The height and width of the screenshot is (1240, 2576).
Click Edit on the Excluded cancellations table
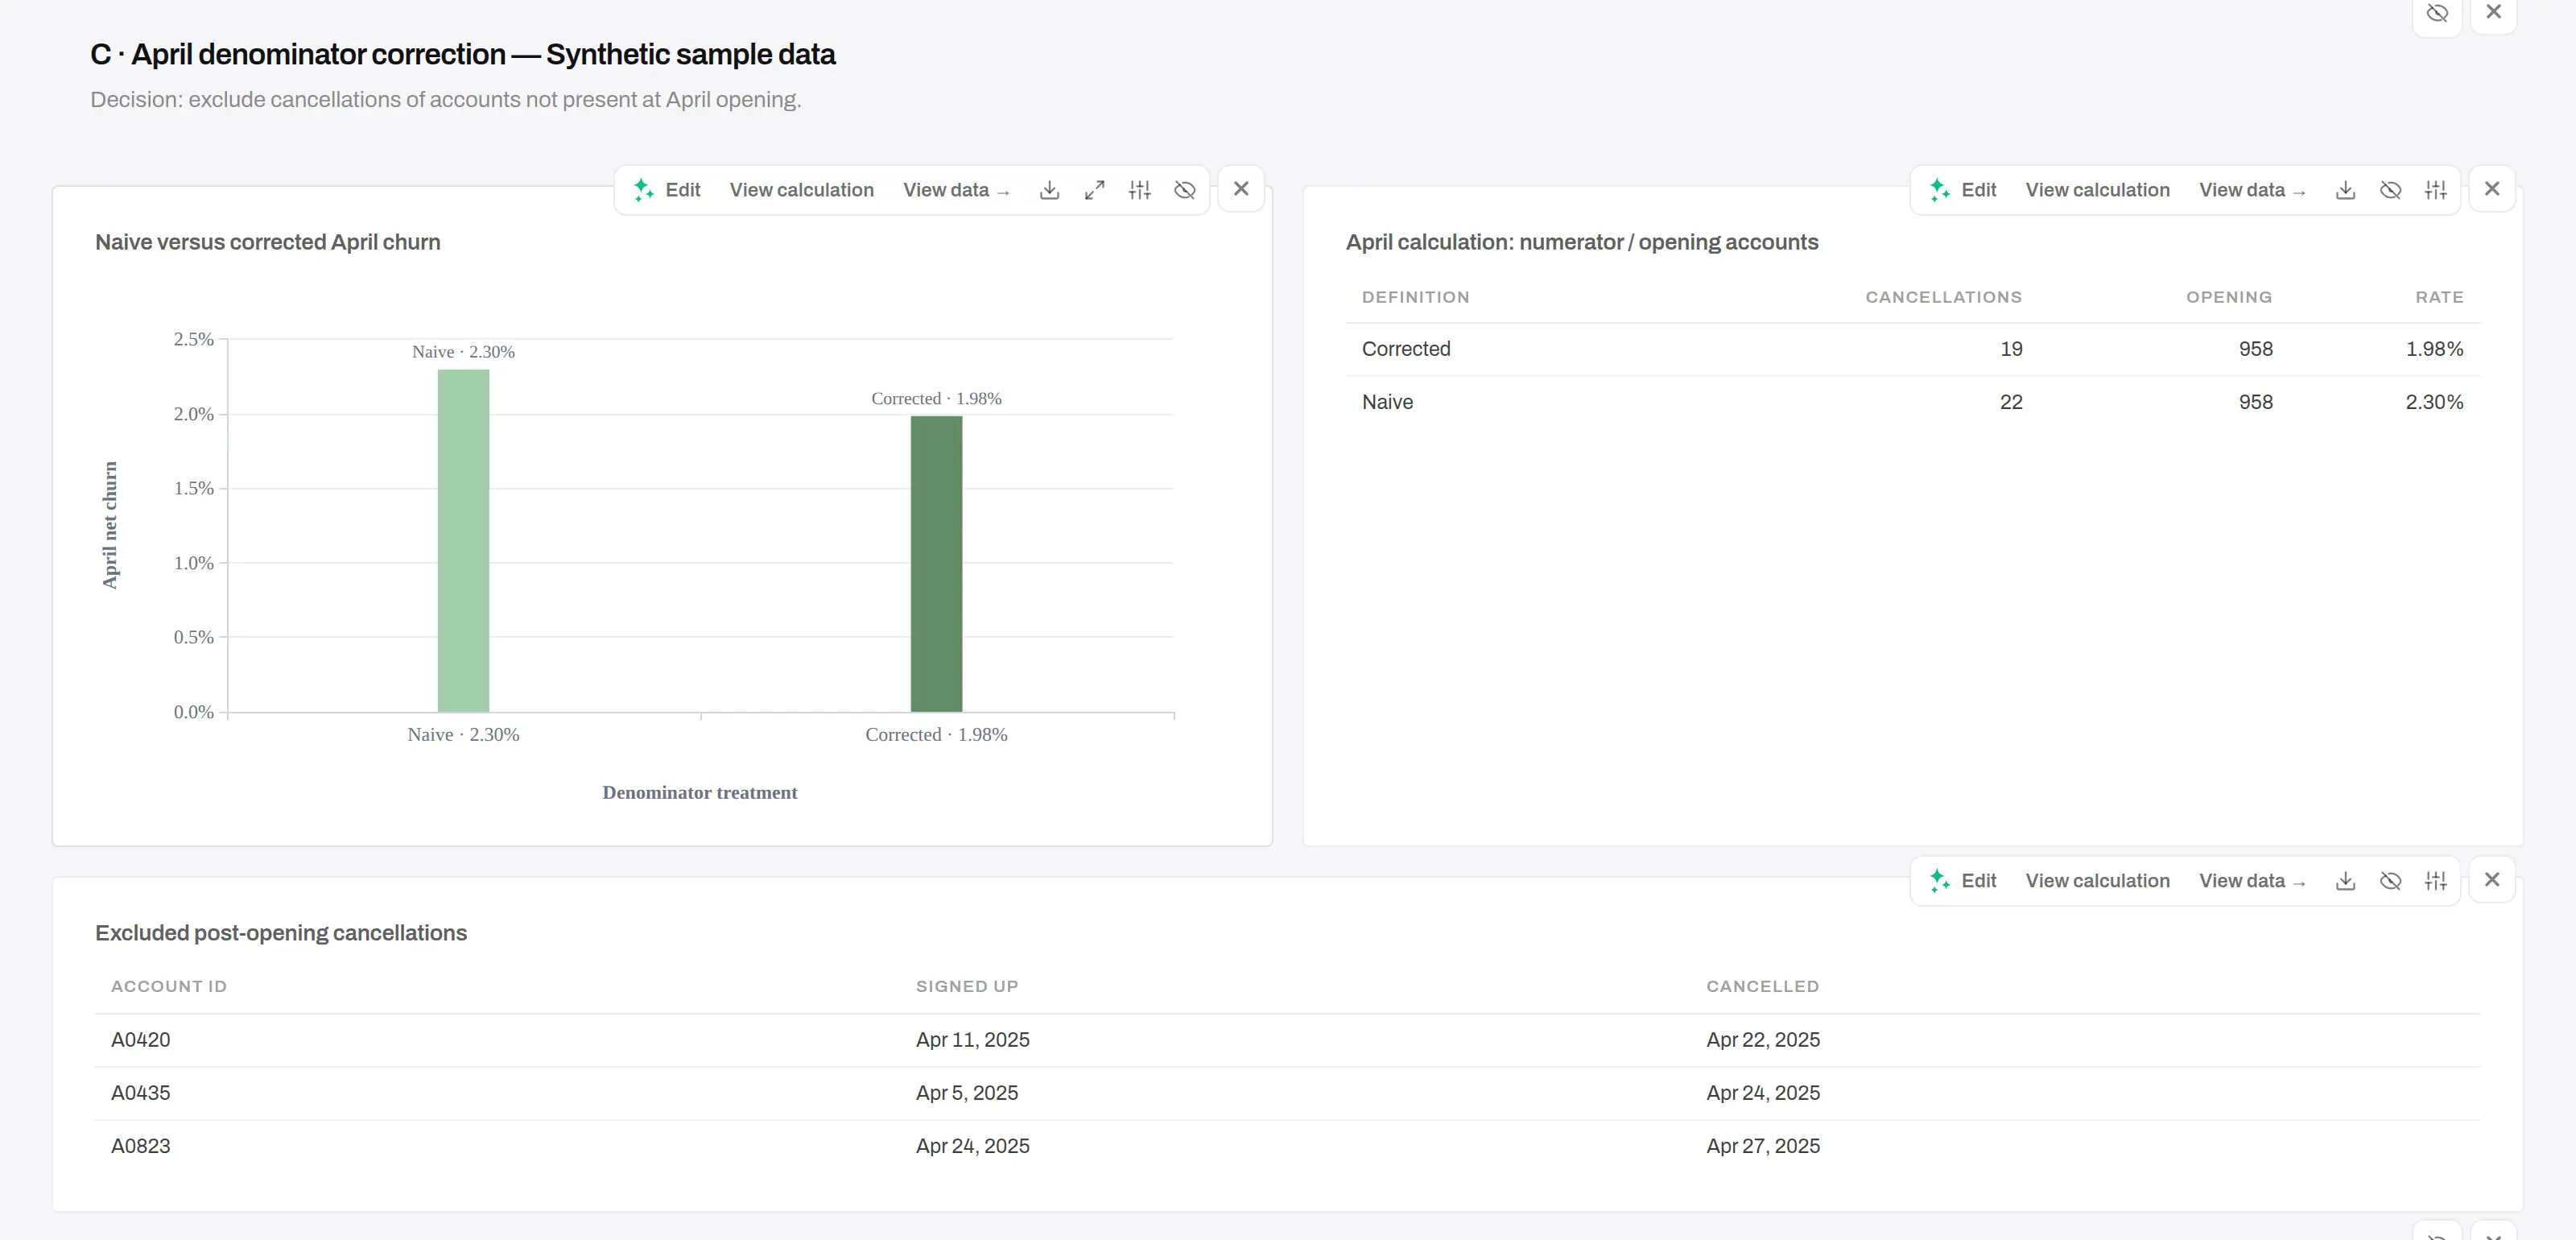click(1978, 881)
